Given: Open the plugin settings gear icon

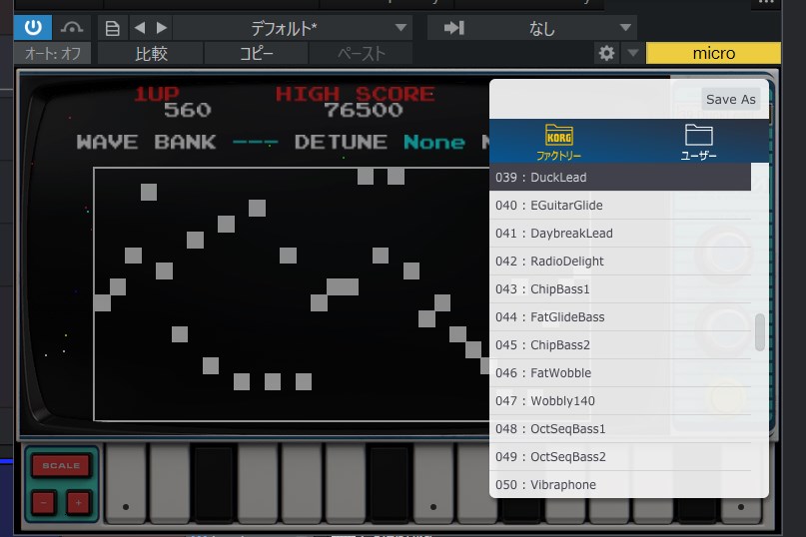Looking at the screenshot, I should pyautogui.click(x=606, y=54).
